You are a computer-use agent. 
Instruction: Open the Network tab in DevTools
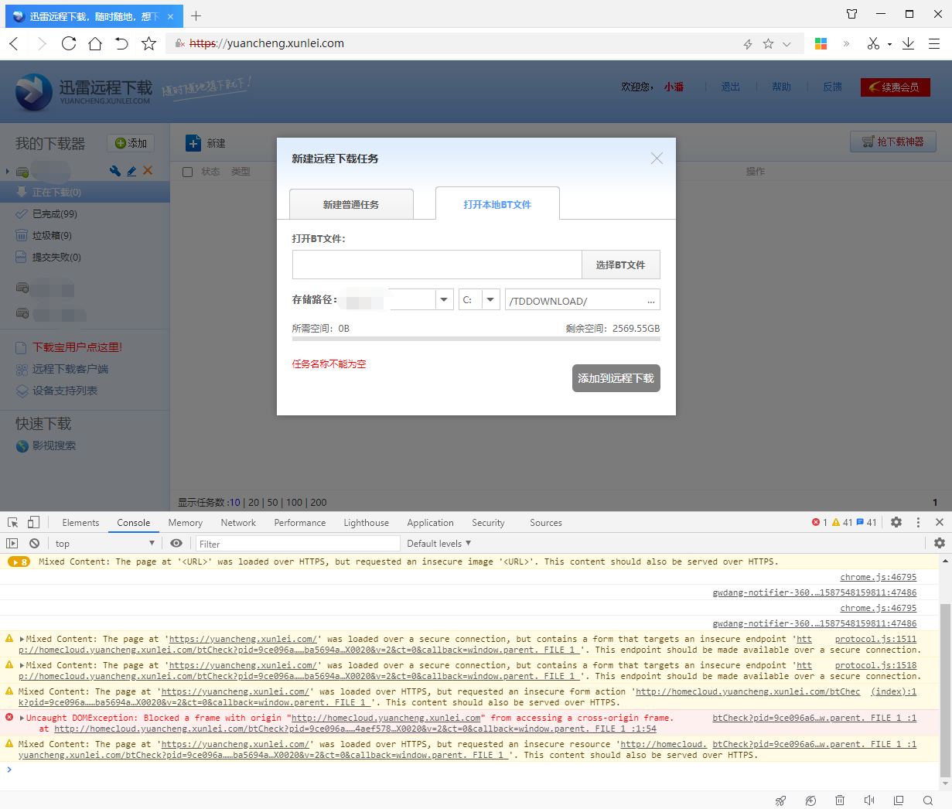click(238, 523)
